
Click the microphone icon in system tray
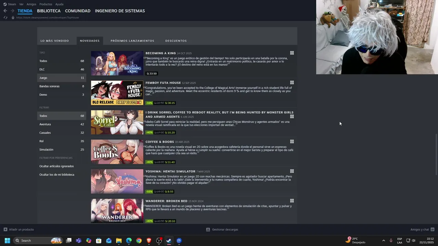tap(391, 241)
